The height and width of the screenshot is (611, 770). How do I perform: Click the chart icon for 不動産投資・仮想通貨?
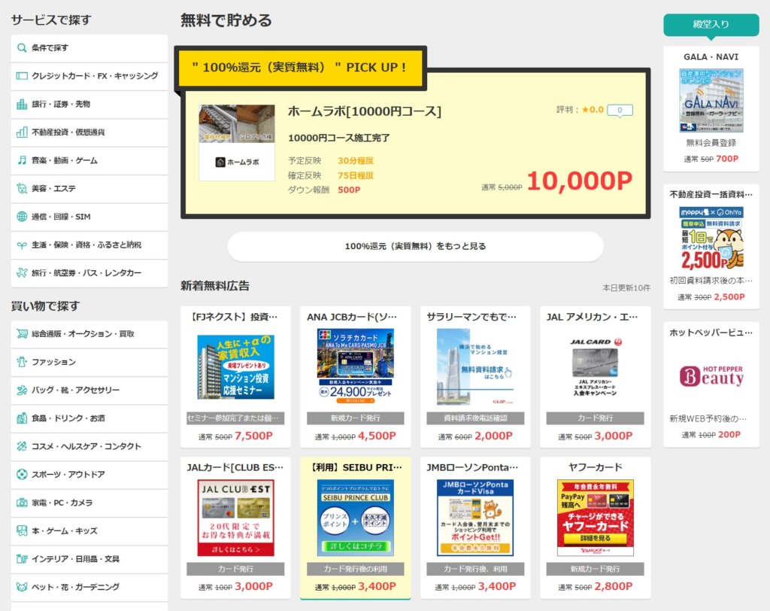click(22, 132)
